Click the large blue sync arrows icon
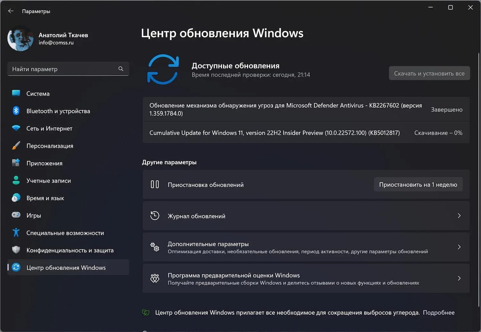Screen dimensions: 481x332 (163, 69)
